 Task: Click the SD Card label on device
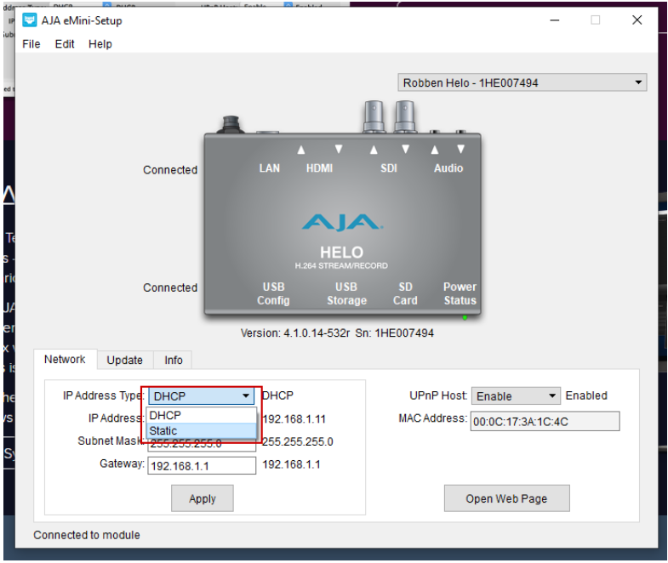405,293
